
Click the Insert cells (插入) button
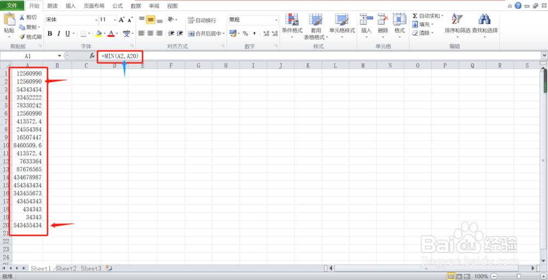click(366, 26)
